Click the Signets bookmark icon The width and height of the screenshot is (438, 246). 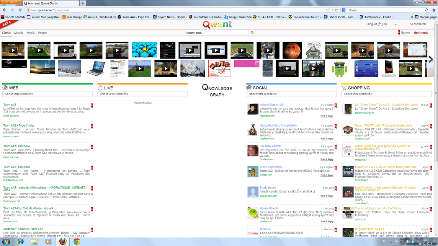click(x=399, y=33)
